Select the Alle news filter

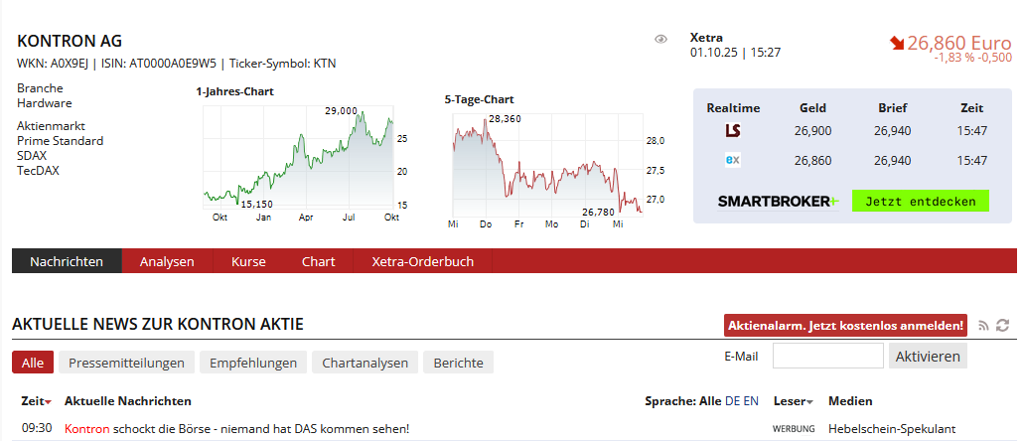(x=33, y=363)
